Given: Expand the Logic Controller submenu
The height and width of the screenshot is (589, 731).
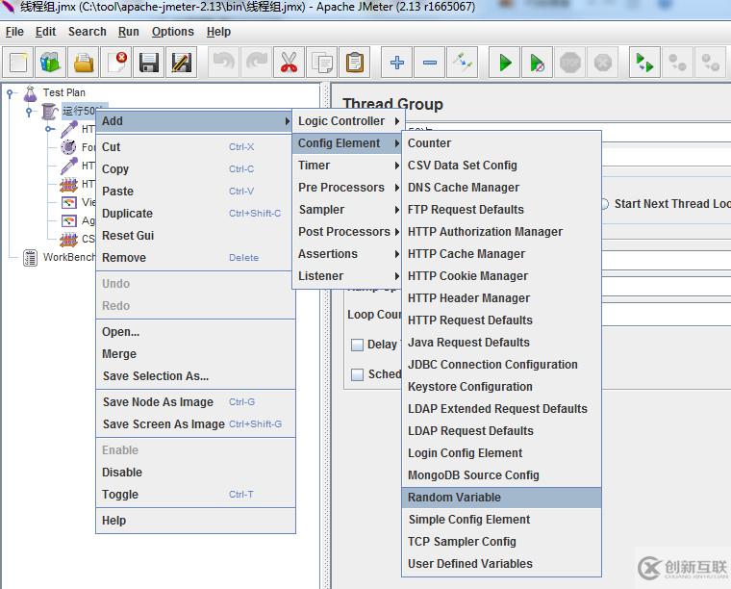Looking at the screenshot, I should pos(341,121).
